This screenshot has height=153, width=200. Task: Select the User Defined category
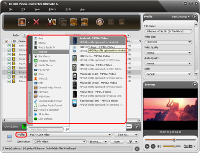coord(51,119)
